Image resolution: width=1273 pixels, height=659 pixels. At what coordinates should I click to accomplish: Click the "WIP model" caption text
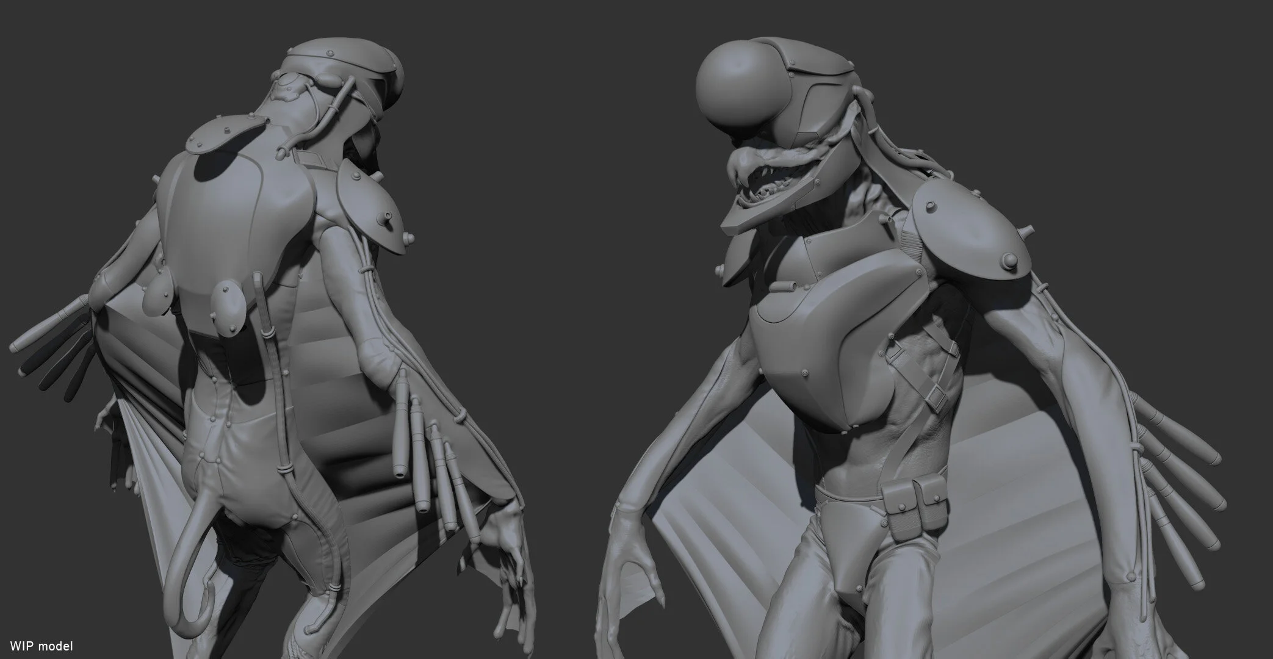coord(41,646)
